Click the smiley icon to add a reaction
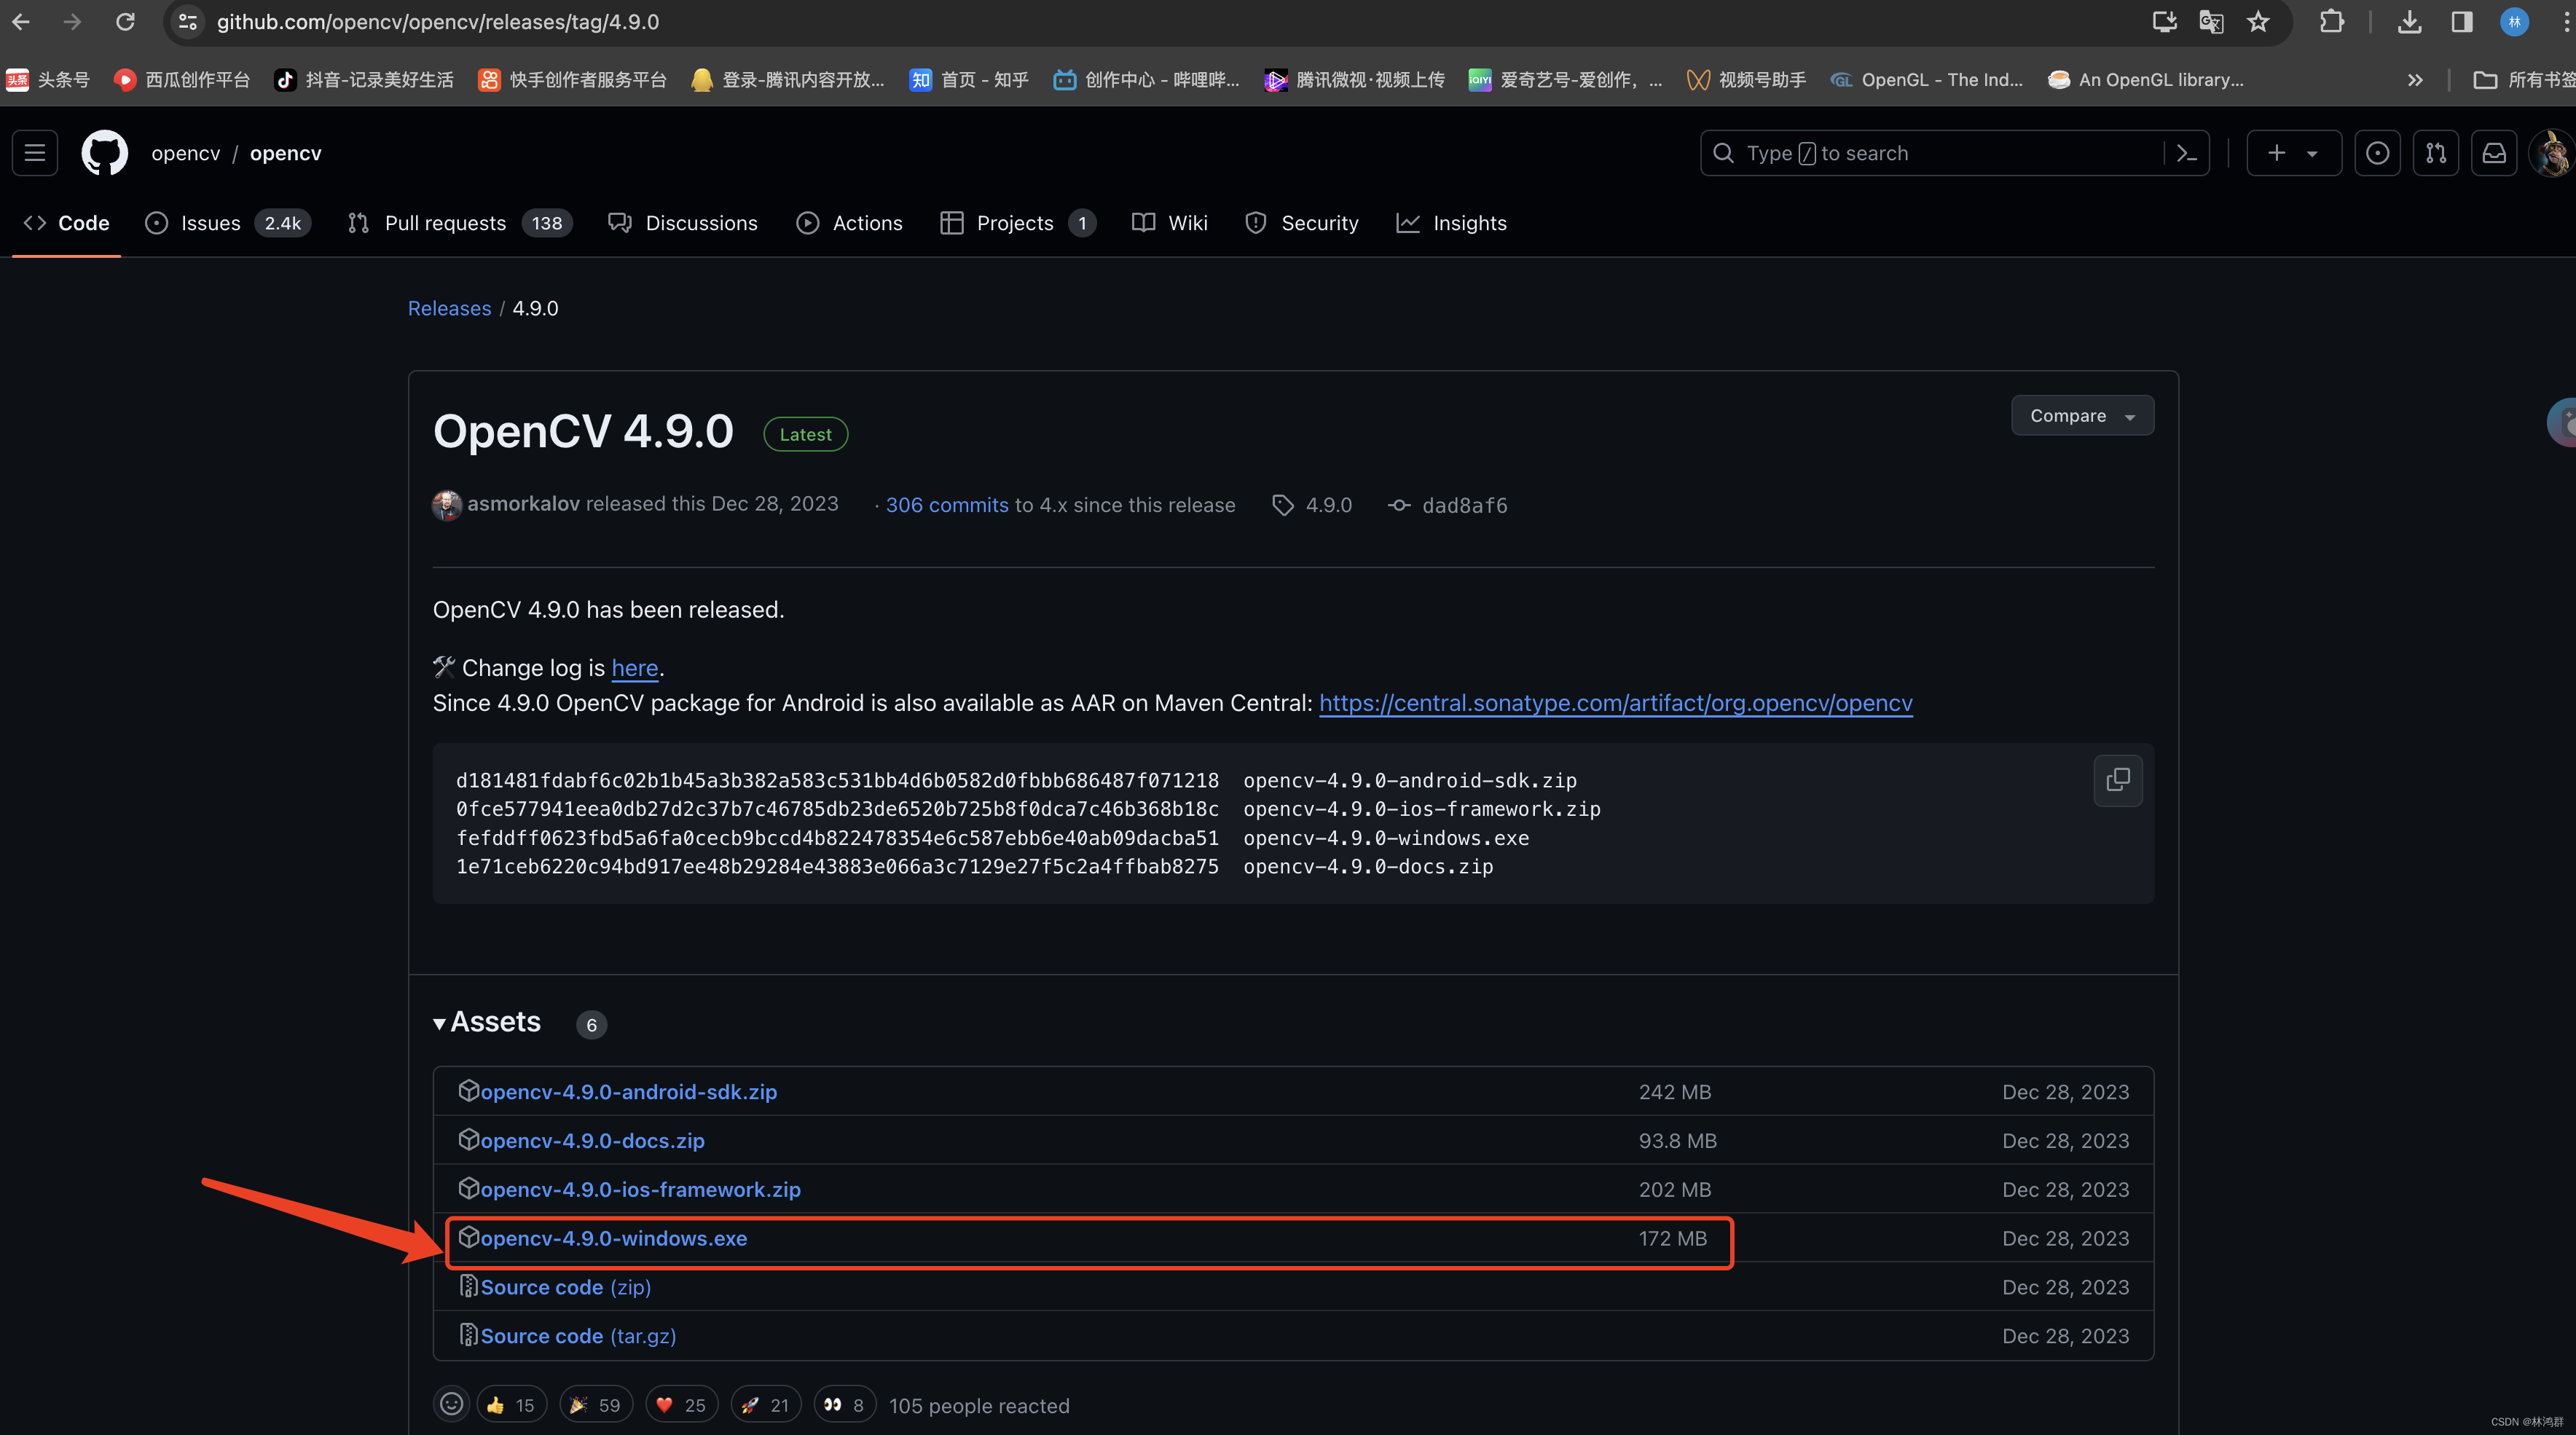 (451, 1403)
